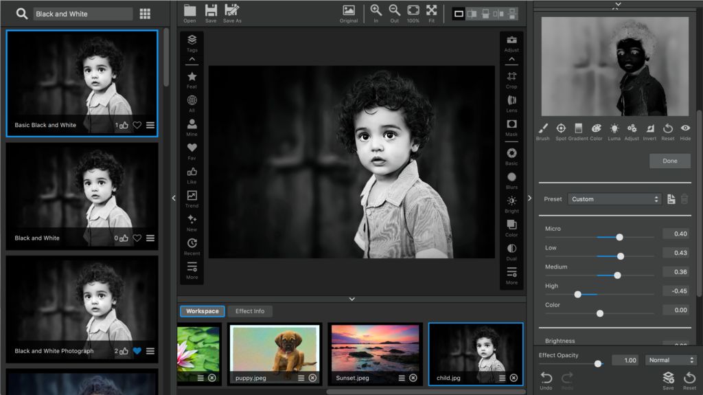The width and height of the screenshot is (703, 395).
Task: Open the Lens tool
Action: click(511, 104)
